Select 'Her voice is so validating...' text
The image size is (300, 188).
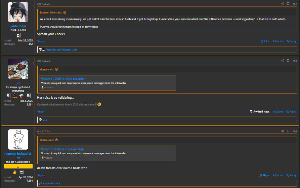[x=55, y=98]
